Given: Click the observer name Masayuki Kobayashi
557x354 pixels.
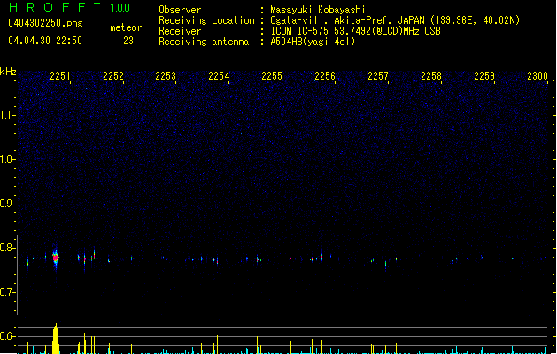Looking at the screenshot, I should coord(318,10).
